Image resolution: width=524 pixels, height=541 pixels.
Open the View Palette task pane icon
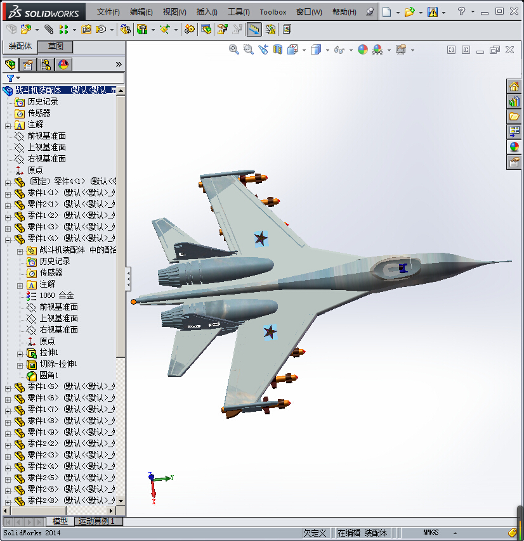[x=514, y=132]
